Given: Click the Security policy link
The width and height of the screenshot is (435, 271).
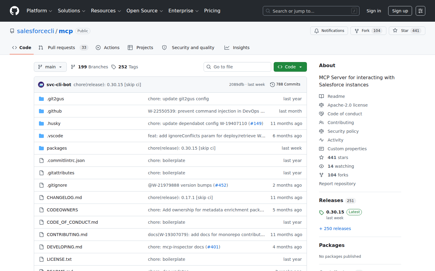Looking at the screenshot, I should pyautogui.click(x=343, y=131).
